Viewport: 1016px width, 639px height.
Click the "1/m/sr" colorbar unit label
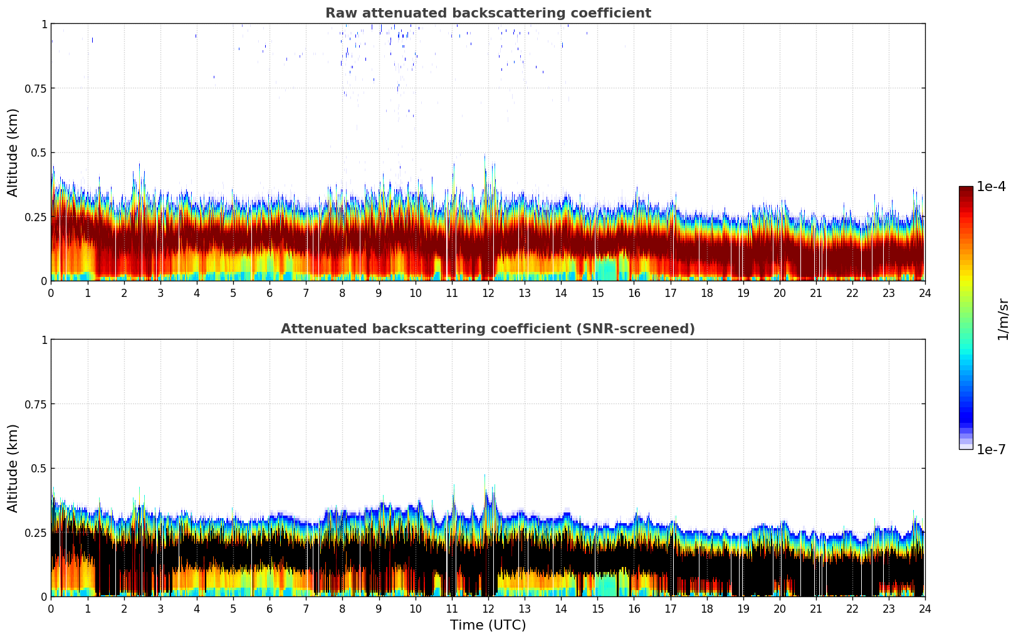(1003, 319)
